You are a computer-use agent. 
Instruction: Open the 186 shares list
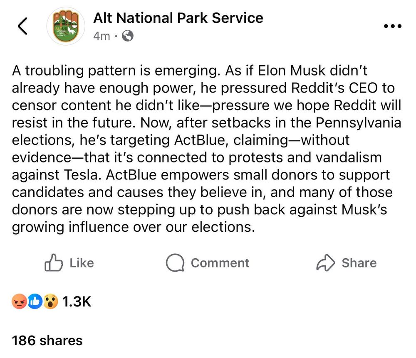click(x=47, y=341)
